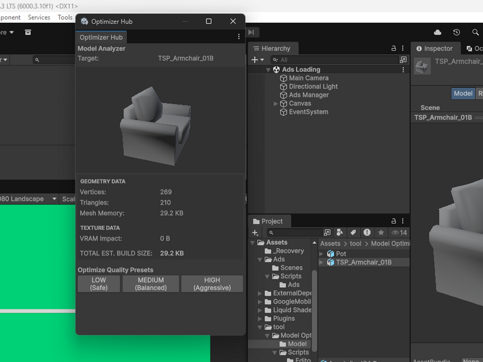Open Optimizer Hub tab options menu
Screen dimensions: 483x362
(x=238, y=37)
